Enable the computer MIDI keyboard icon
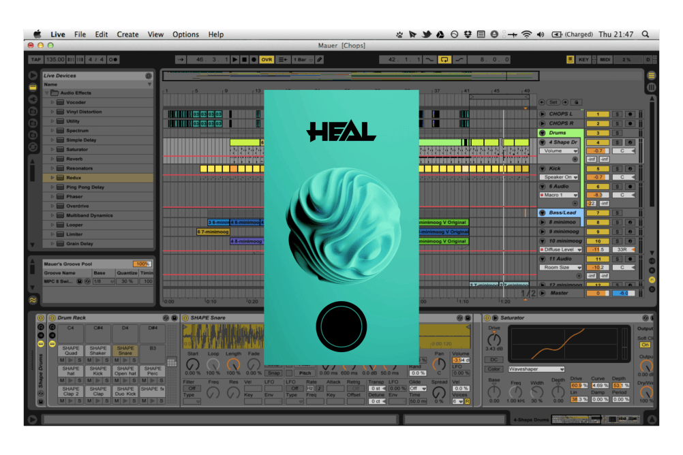The width and height of the screenshot is (683, 455). 570,60
